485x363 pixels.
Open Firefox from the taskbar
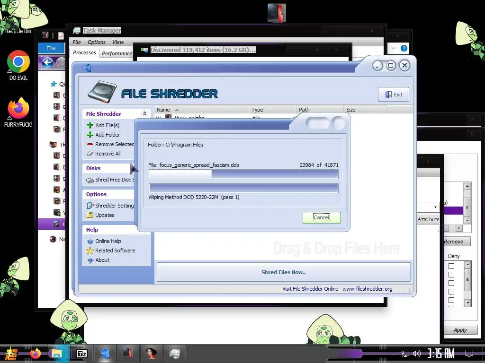pyautogui.click(x=35, y=354)
